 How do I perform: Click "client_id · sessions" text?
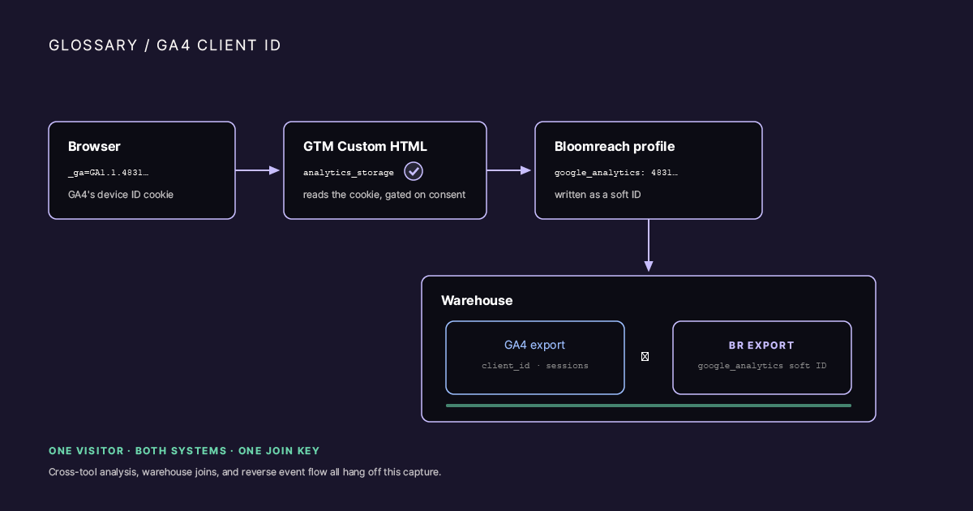coord(535,366)
